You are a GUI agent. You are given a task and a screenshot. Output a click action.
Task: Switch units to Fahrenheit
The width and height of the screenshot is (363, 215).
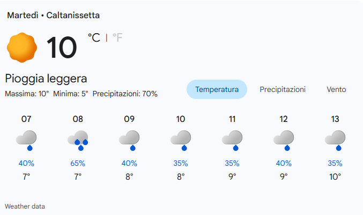[x=117, y=37]
